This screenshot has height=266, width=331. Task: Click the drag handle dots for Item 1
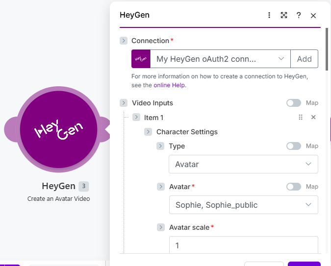click(301, 117)
